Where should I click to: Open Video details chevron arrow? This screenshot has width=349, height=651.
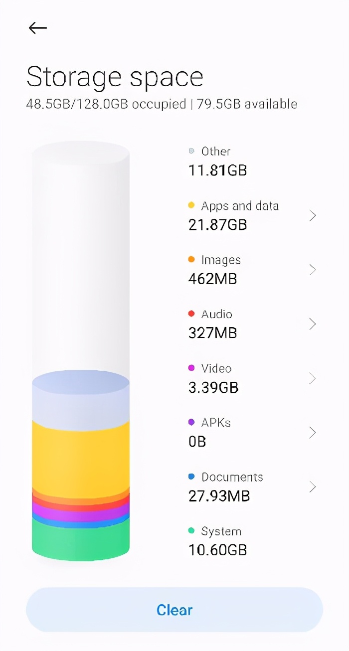pos(313,379)
